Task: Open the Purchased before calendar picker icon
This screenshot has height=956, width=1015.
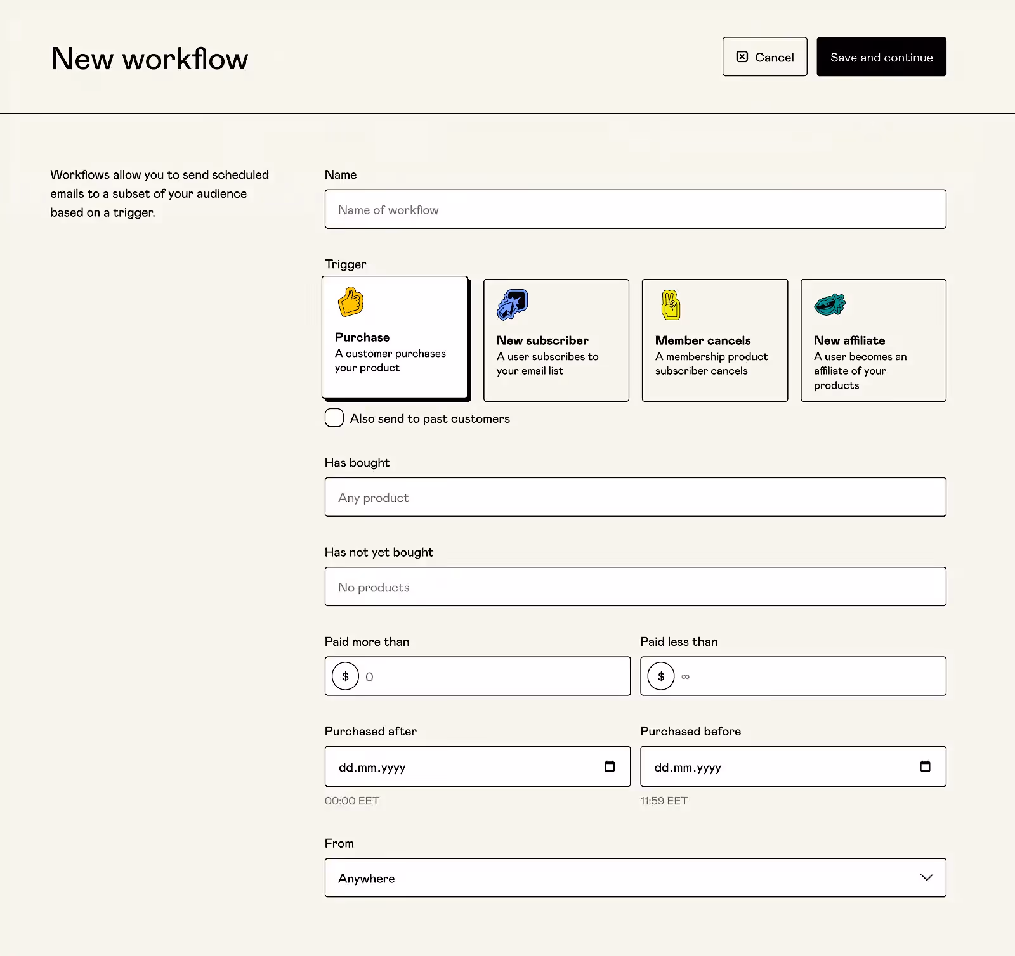Action: 926,766
